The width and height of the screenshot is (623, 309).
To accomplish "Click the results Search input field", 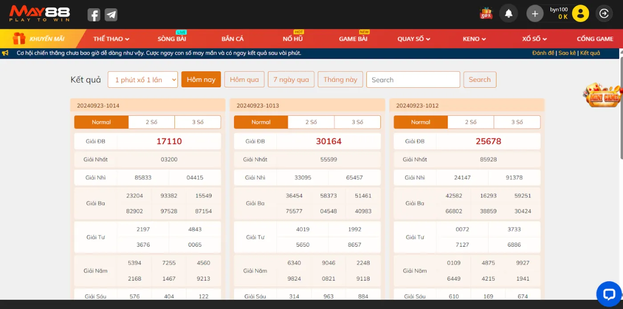I will [413, 80].
